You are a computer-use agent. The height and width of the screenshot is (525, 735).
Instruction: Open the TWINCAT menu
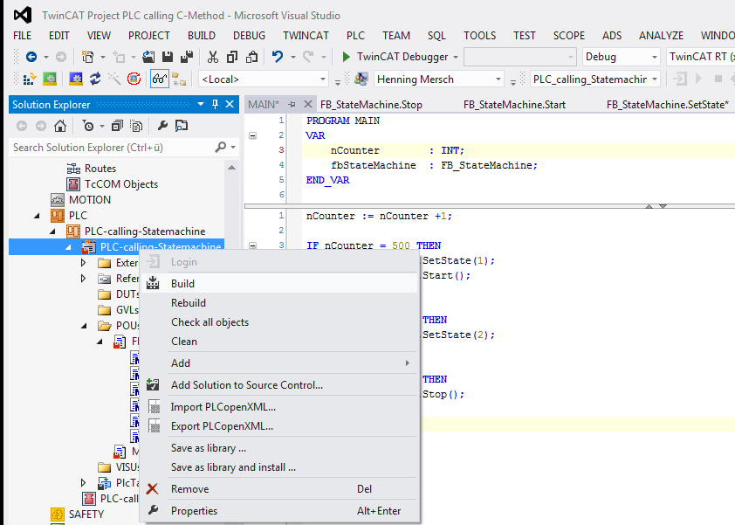point(306,36)
